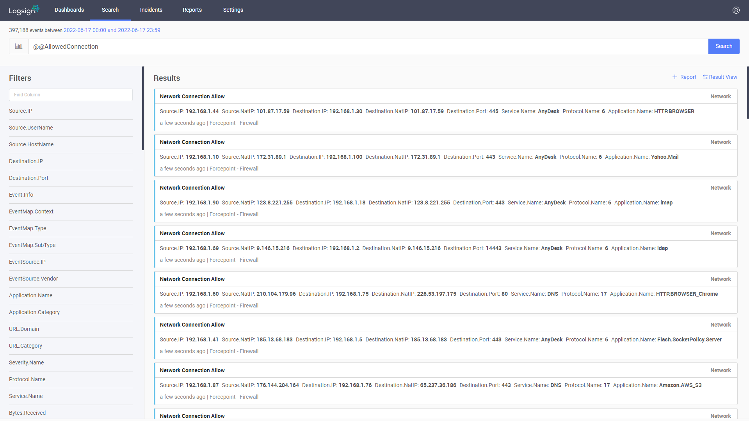Select the Search tab
Screen dimensions: 749x421
(110, 10)
